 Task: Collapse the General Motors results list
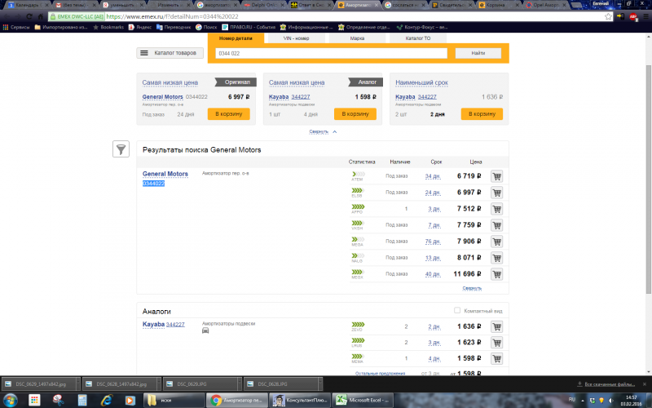472,288
